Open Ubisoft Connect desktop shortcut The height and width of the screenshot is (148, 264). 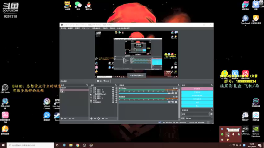tap(47, 104)
